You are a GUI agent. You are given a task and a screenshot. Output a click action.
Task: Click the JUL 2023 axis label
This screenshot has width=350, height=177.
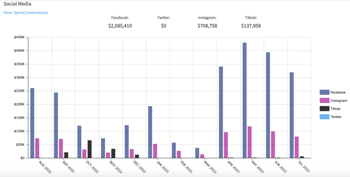tap(304, 166)
